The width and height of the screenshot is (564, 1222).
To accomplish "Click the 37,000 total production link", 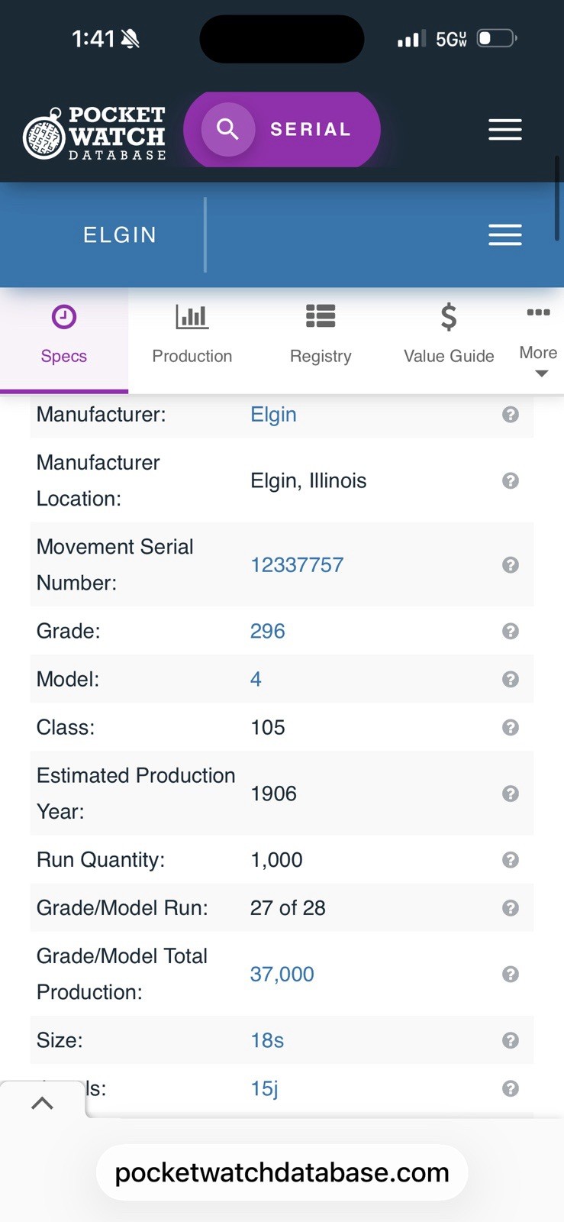I will [282, 975].
